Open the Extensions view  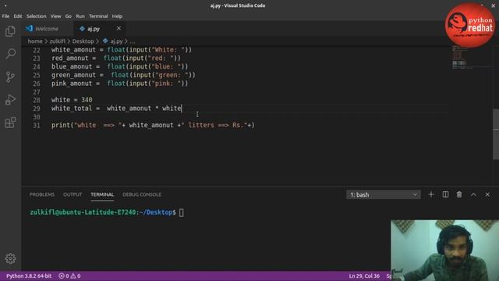(10, 123)
